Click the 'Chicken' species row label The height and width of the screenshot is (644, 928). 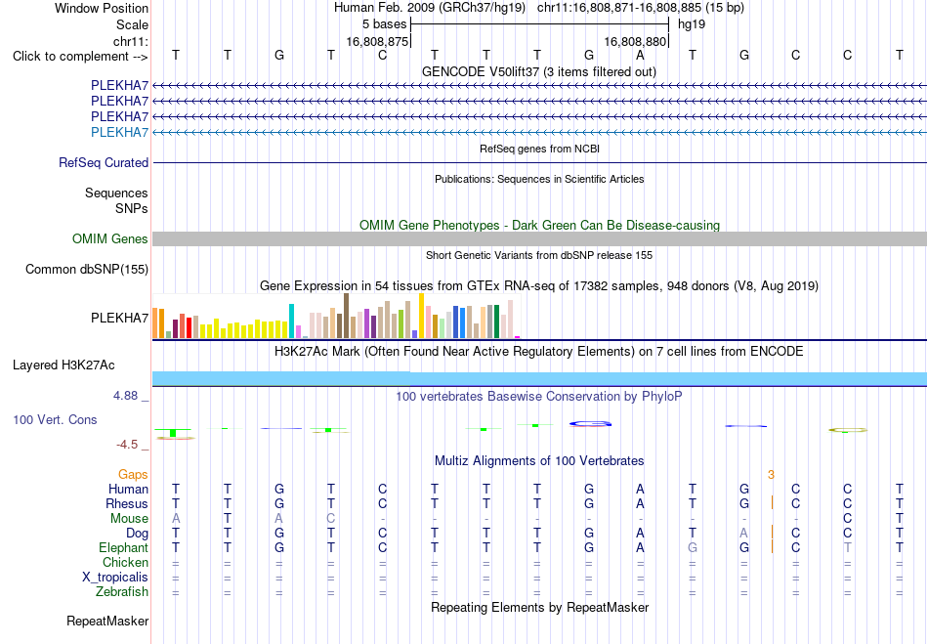125,562
